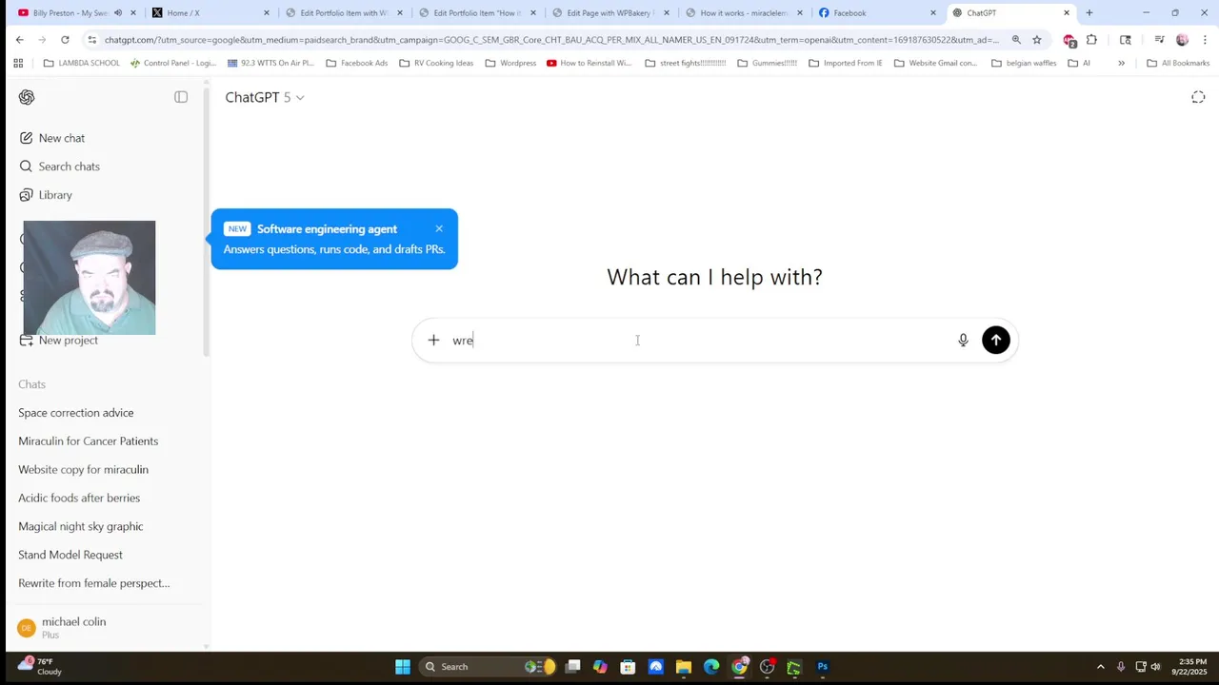The width and height of the screenshot is (1219, 685).
Task: Open Photoshop from the taskbar
Action: point(823,667)
